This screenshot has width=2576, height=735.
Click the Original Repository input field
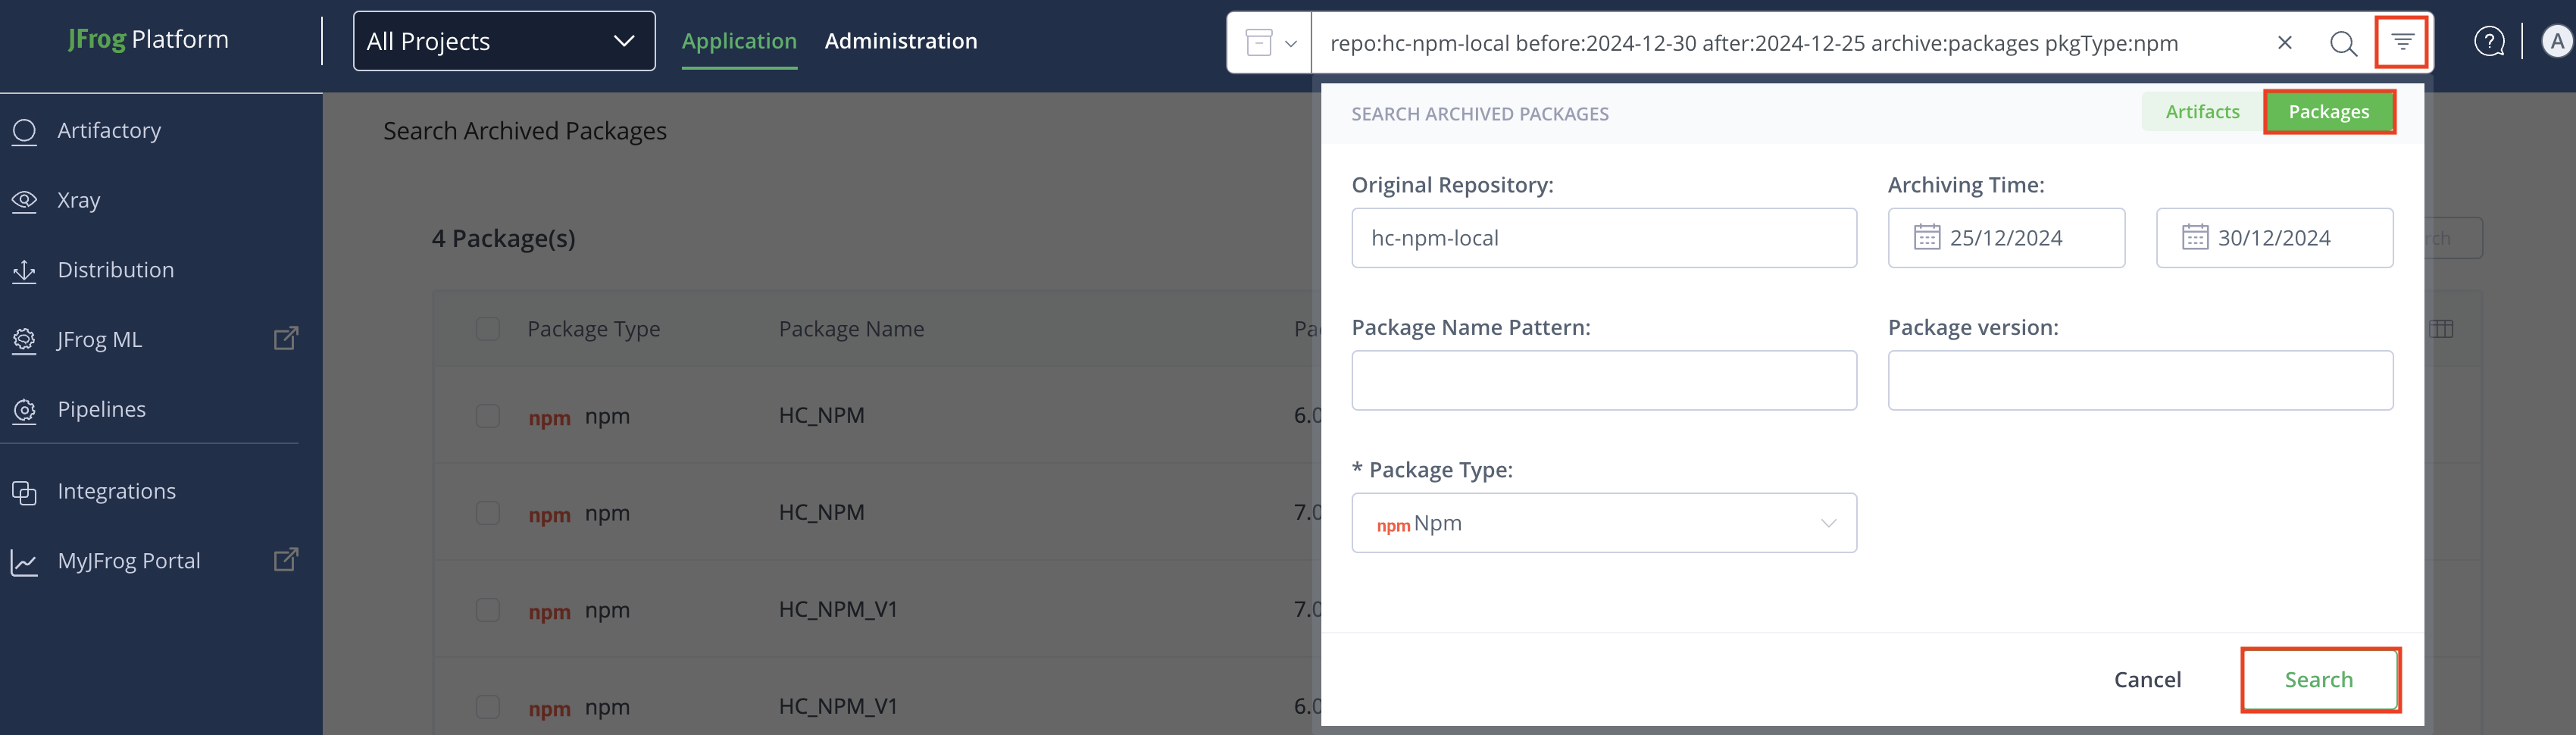(x=1604, y=238)
